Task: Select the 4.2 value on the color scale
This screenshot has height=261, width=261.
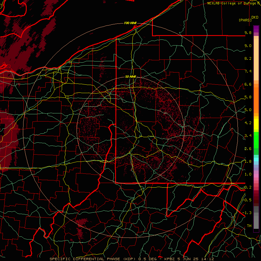Action: pos(248,123)
